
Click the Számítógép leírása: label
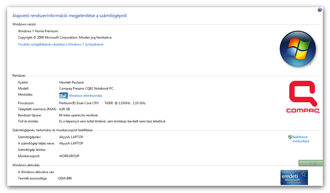tap(32, 150)
